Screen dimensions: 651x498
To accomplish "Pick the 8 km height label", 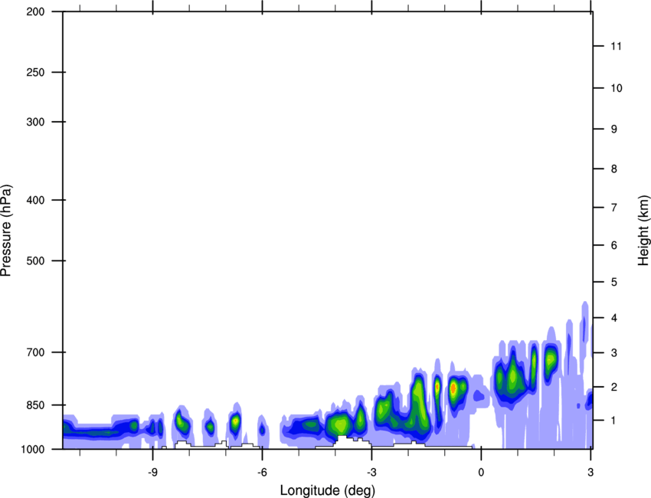I will (614, 169).
